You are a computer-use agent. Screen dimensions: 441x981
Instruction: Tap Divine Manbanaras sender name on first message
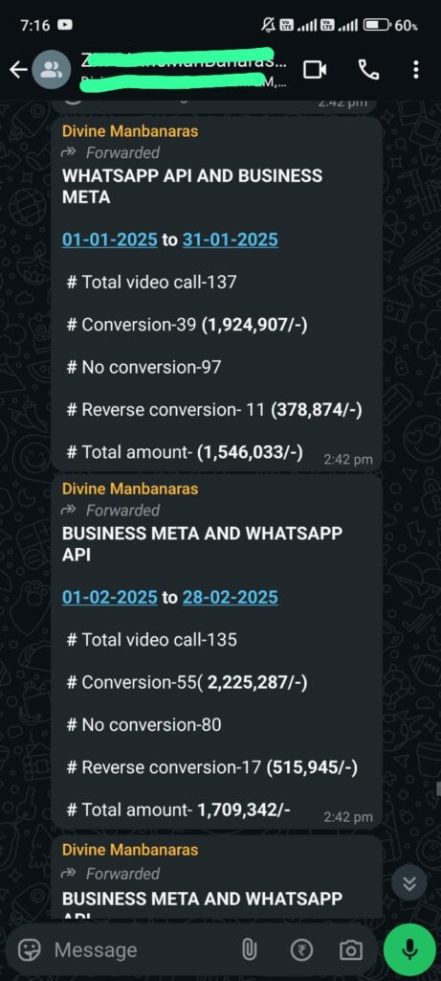[130, 130]
